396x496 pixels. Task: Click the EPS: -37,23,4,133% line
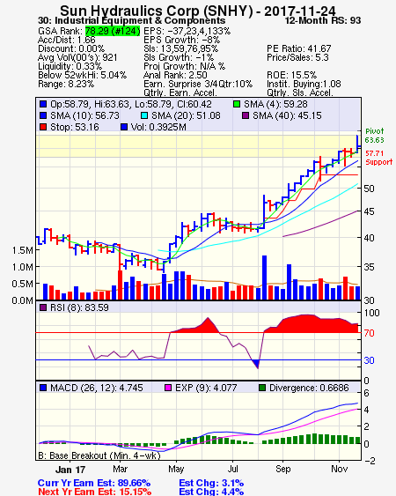pyautogui.click(x=187, y=31)
